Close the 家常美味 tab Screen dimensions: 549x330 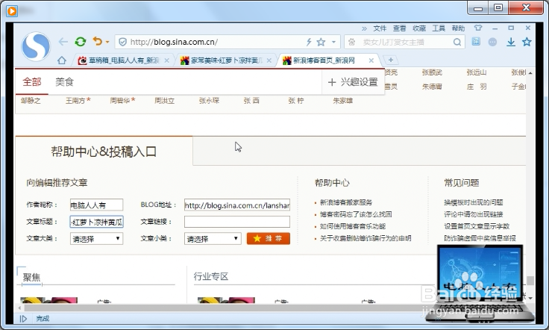point(269,60)
